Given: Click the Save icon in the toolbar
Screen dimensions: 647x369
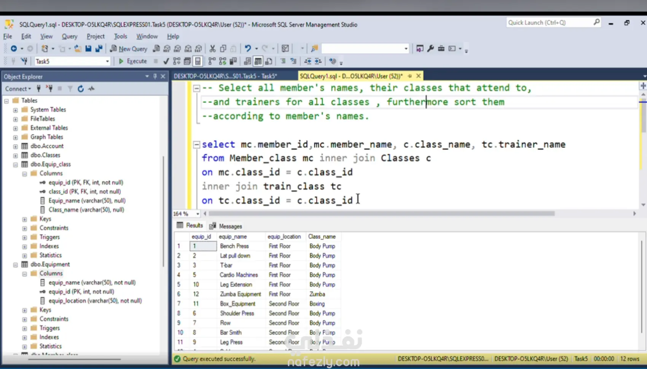Looking at the screenshot, I should tap(88, 49).
